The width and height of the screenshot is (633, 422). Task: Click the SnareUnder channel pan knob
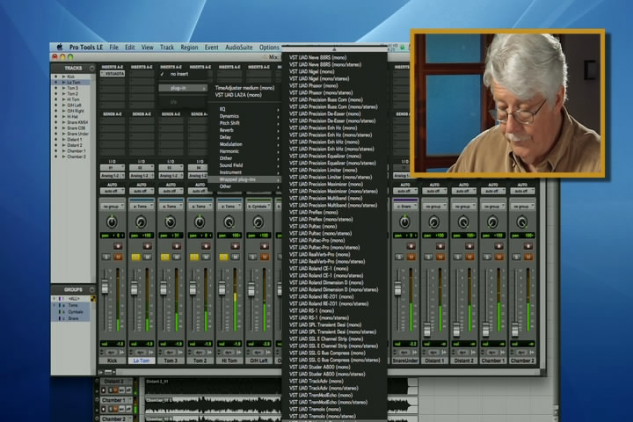pos(404,222)
